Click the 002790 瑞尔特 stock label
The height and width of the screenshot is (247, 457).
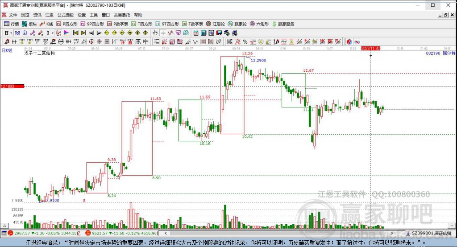tap(440, 53)
